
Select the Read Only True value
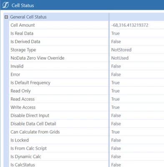tap(115, 91)
